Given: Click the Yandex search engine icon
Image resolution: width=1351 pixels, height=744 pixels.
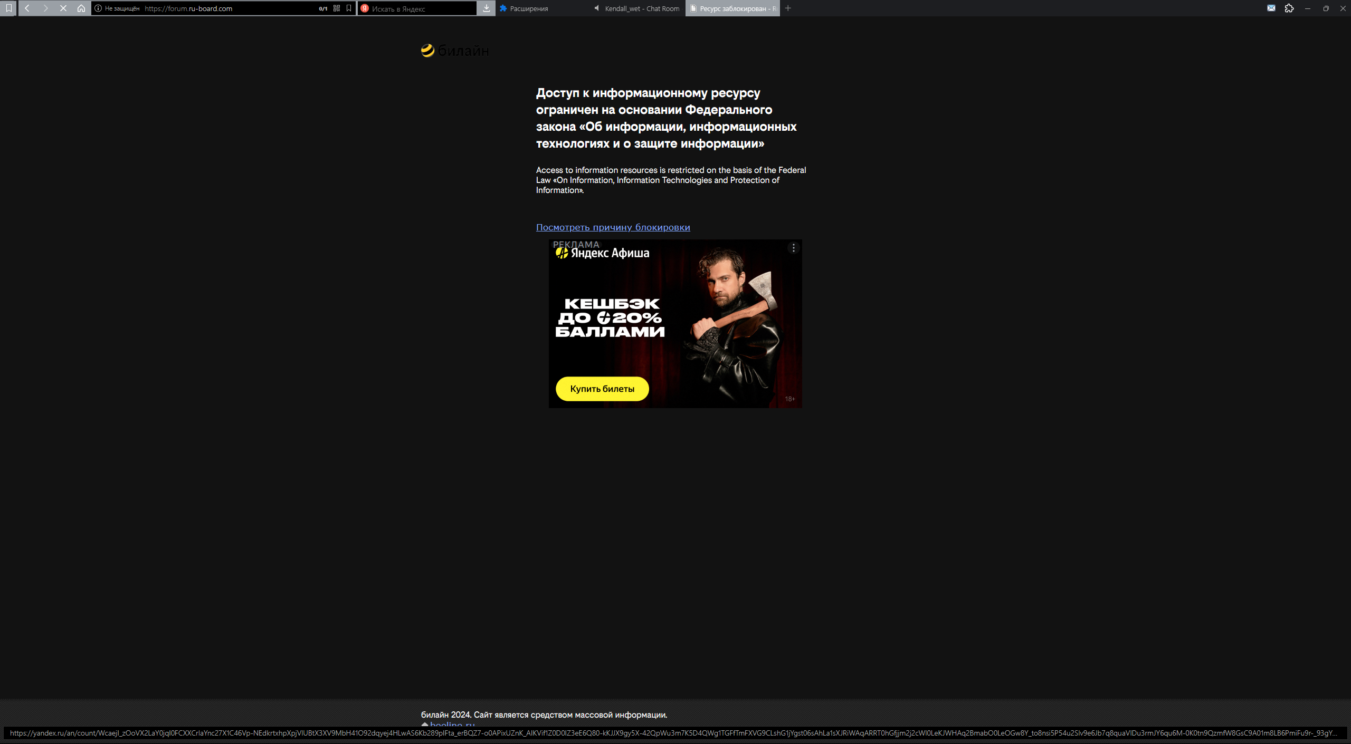Looking at the screenshot, I should tap(365, 8).
